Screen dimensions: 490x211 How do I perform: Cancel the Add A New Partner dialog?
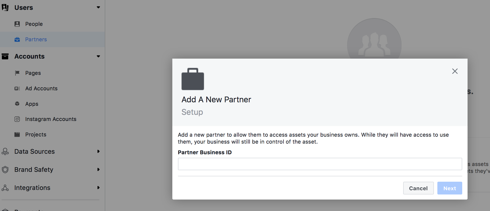point(418,188)
